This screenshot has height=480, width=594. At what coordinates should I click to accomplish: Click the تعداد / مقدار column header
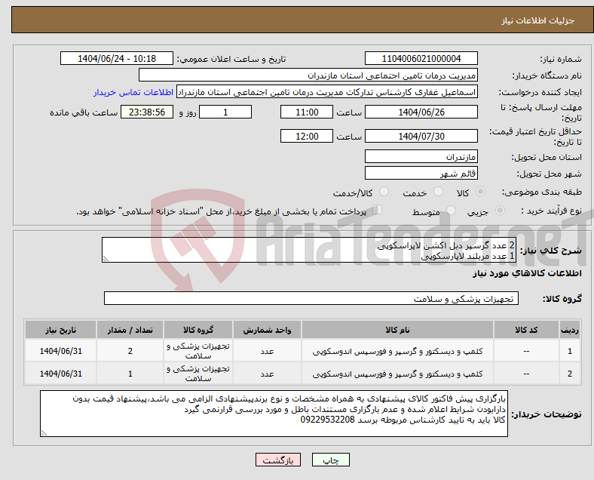tap(130, 330)
